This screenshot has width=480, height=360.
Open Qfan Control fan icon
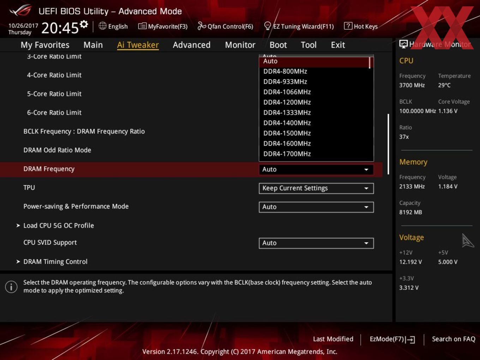pos(202,26)
